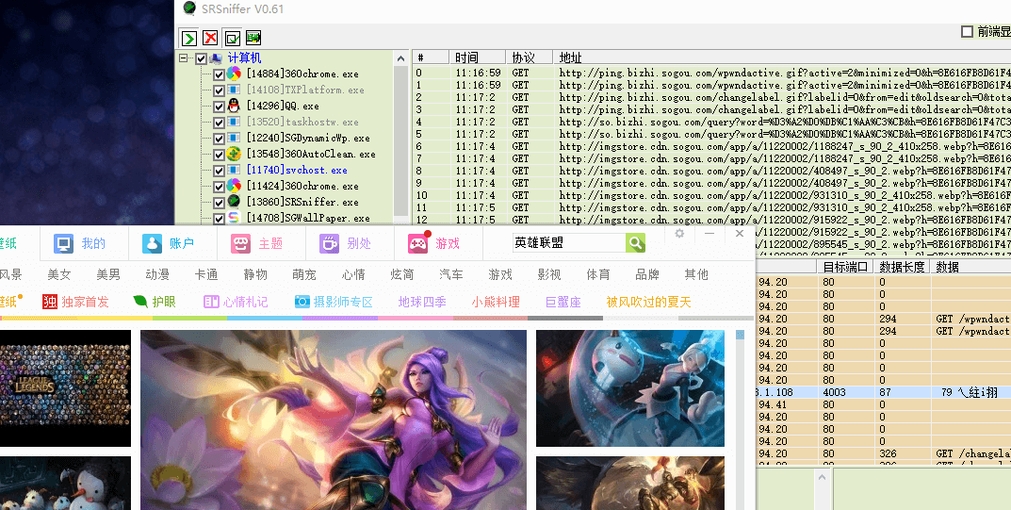
Task: Open the 美女 category tab
Action: (59, 274)
